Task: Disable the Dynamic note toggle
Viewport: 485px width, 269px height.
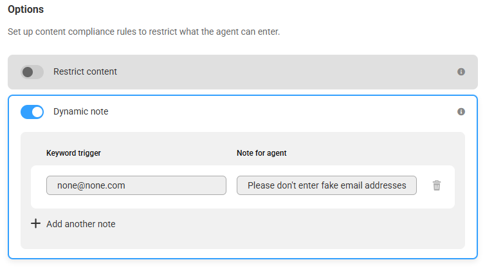Action: point(32,112)
